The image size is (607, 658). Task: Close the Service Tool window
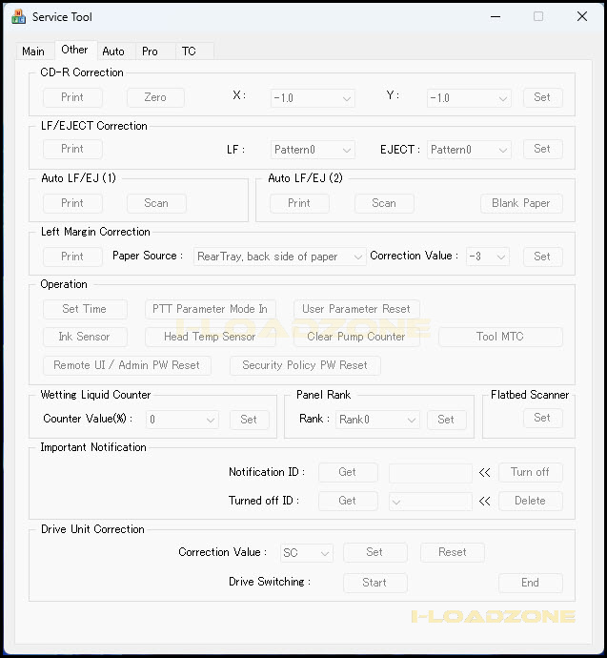point(581,16)
